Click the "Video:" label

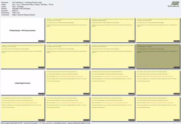coord(4,5)
